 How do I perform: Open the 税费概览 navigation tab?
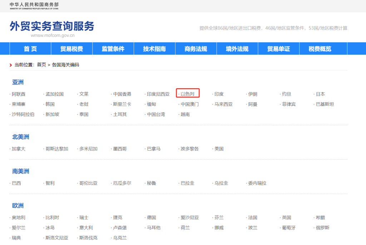[320, 49]
